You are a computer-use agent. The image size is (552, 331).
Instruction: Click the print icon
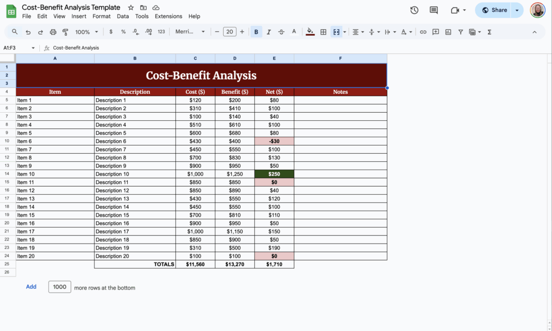coord(53,32)
